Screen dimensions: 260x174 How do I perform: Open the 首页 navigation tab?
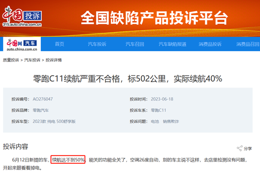59,44
